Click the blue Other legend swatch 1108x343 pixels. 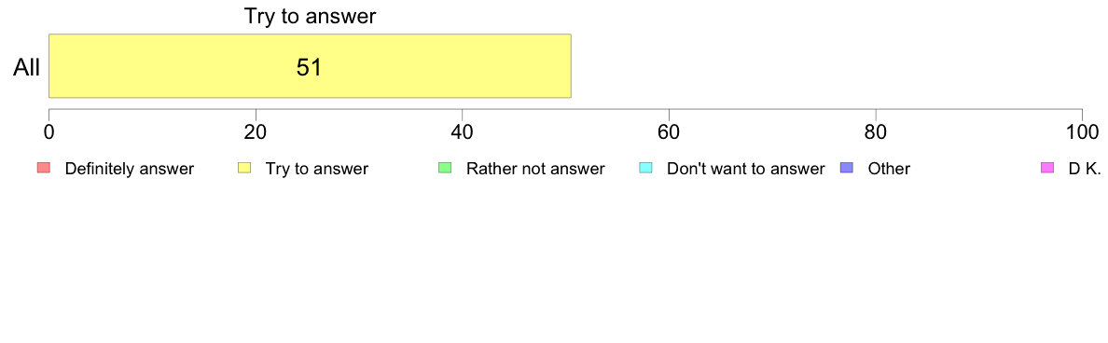click(x=846, y=168)
